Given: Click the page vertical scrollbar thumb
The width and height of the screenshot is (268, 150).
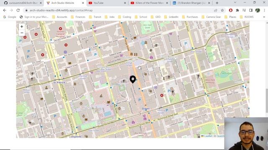Looking at the screenshot, I should click(267, 101).
